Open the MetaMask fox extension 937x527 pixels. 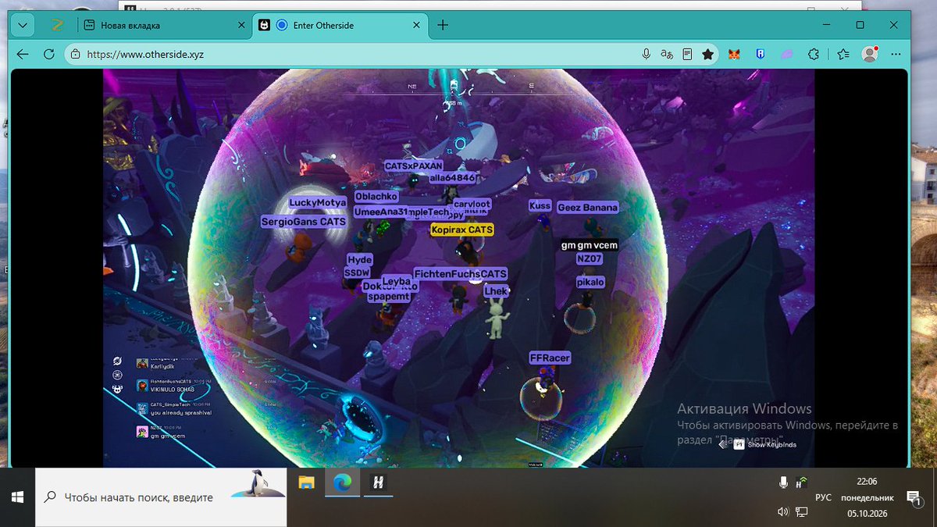pos(735,55)
